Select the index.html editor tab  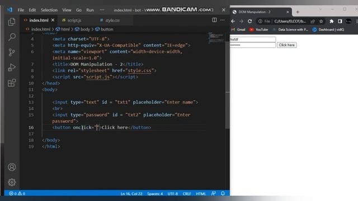(x=39, y=20)
